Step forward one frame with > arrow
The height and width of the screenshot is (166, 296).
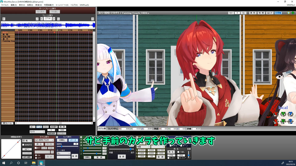(x=54, y=19)
